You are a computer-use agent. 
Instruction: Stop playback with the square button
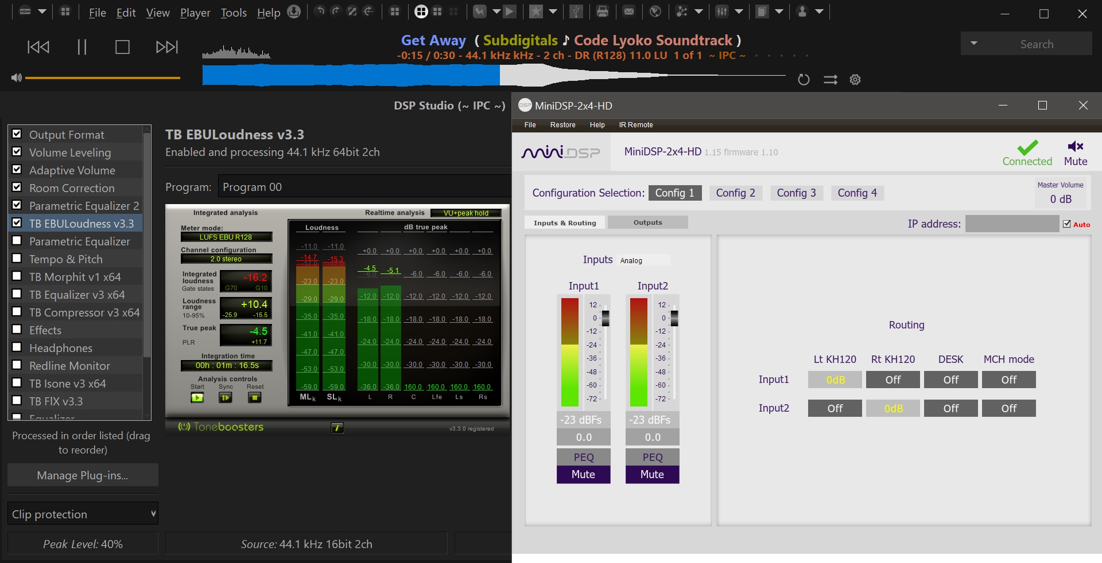122,47
